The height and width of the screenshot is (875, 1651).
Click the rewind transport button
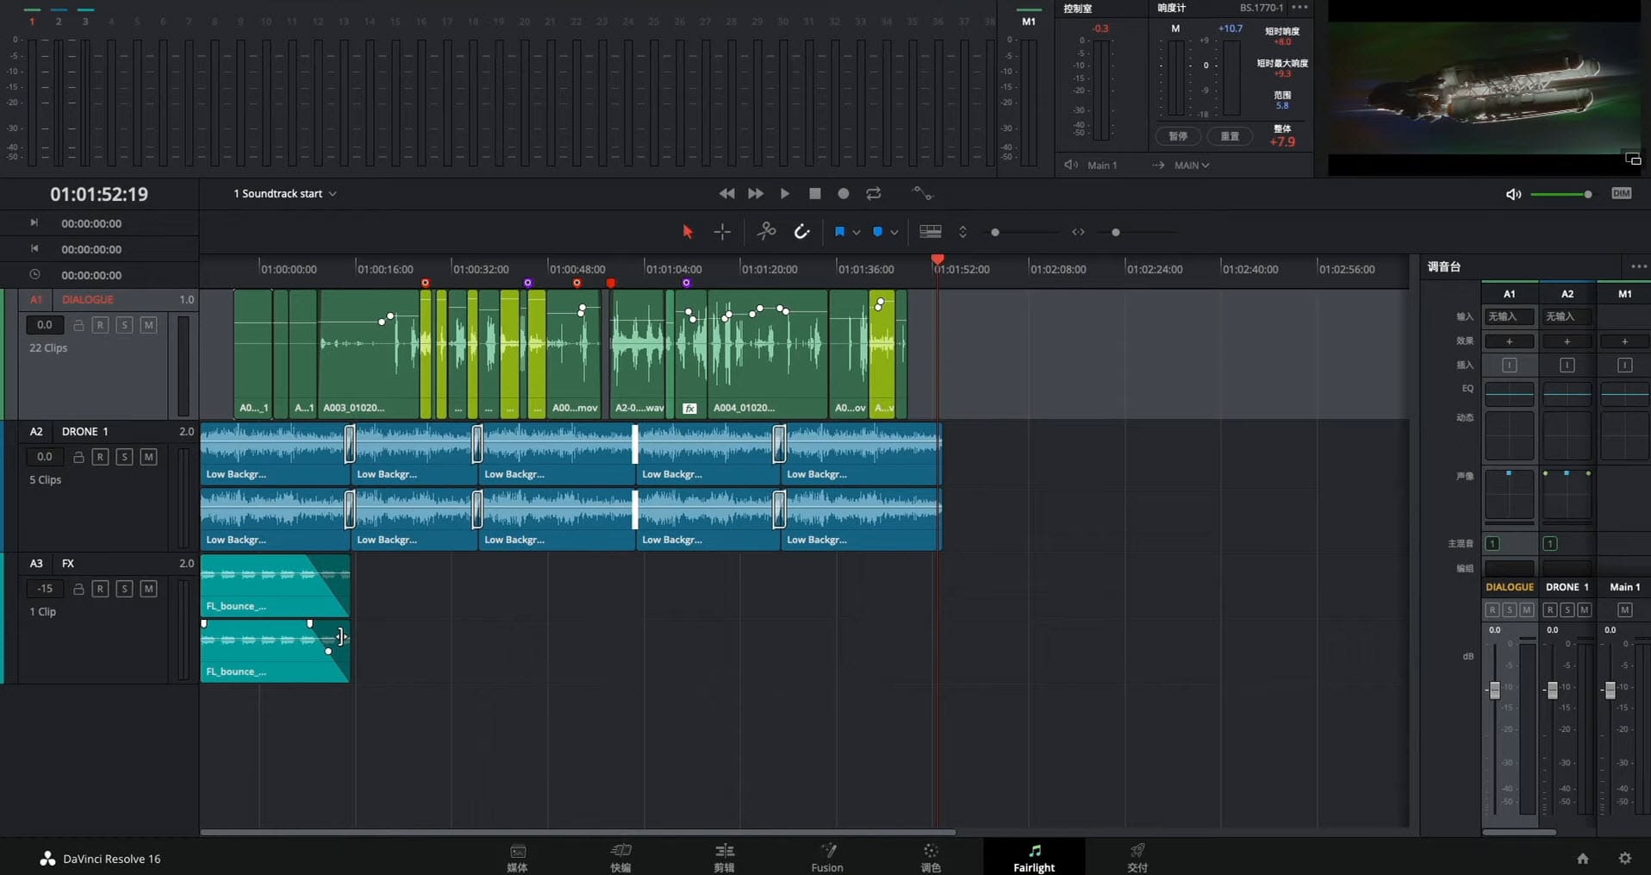[x=726, y=194]
